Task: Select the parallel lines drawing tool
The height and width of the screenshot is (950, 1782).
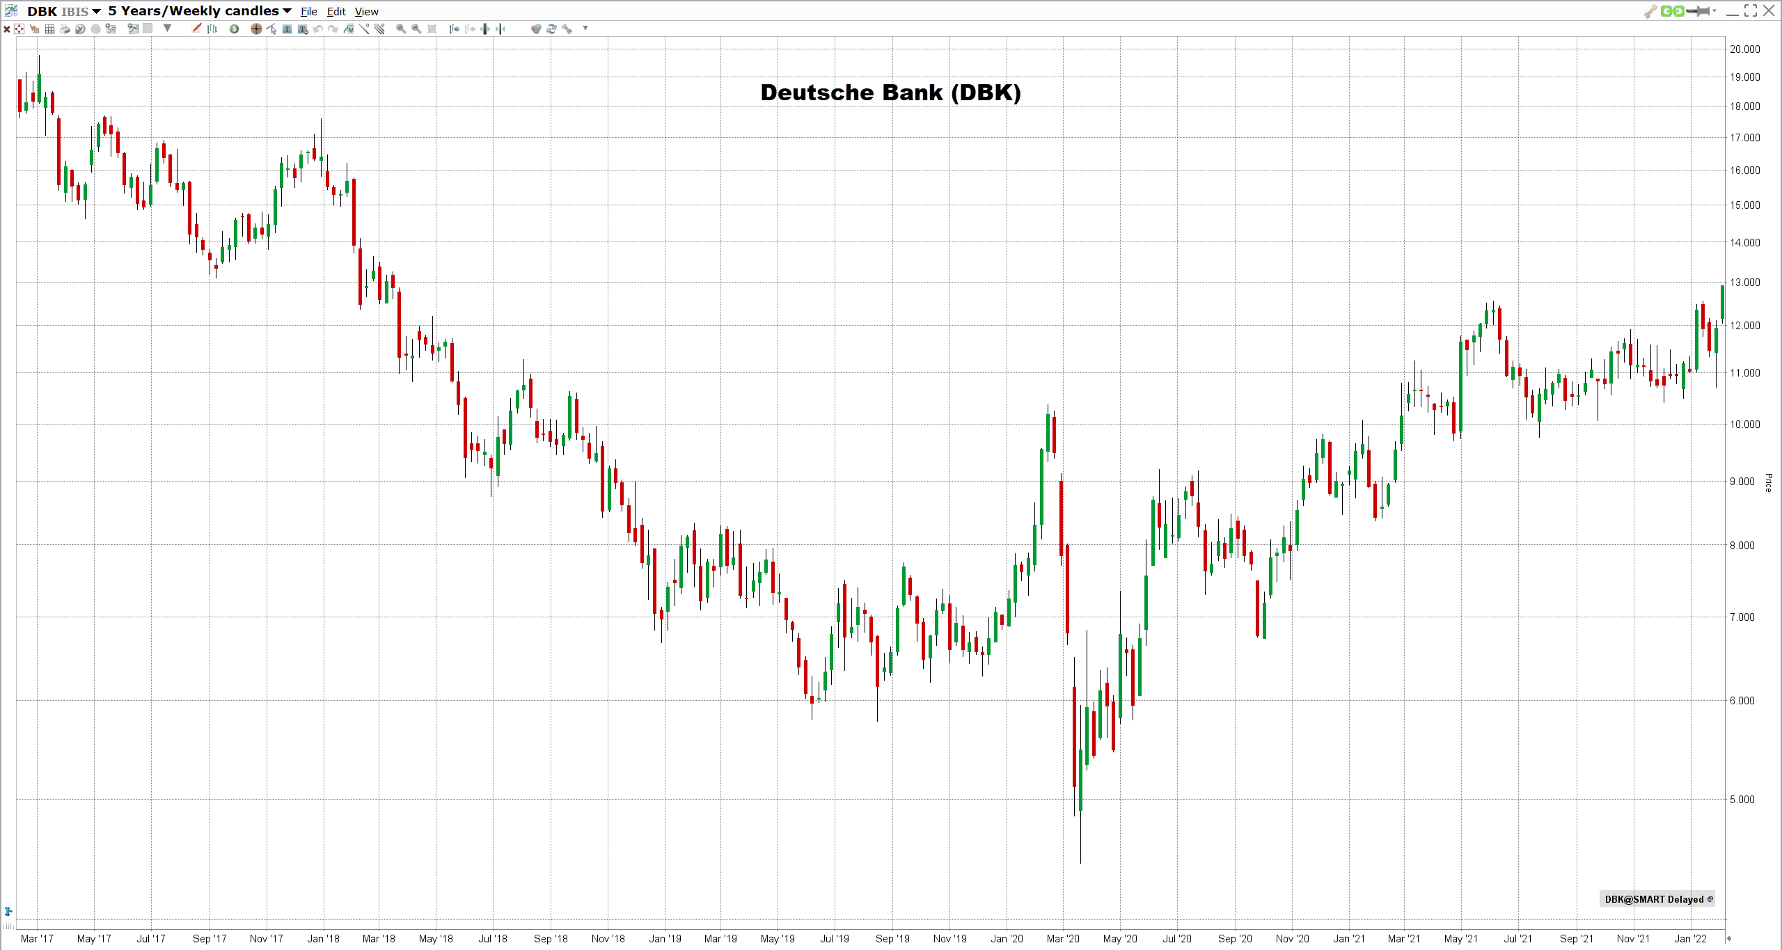Action: pos(379,29)
